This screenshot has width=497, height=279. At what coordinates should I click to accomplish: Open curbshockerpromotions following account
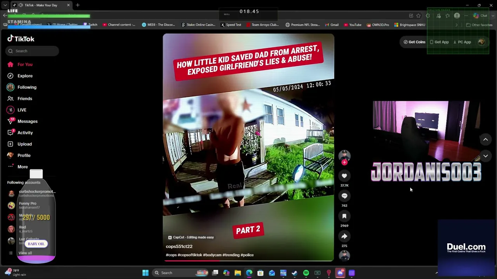click(x=31, y=193)
